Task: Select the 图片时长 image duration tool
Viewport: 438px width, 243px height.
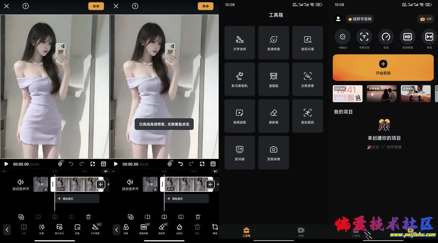Action: click(x=60, y=229)
